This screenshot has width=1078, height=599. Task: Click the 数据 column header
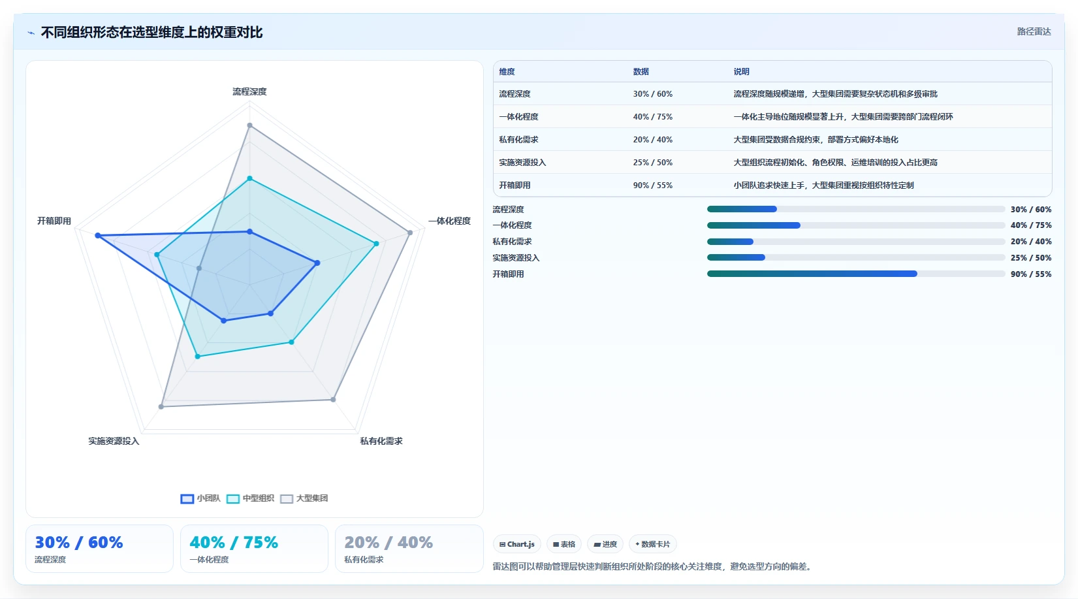tap(641, 72)
